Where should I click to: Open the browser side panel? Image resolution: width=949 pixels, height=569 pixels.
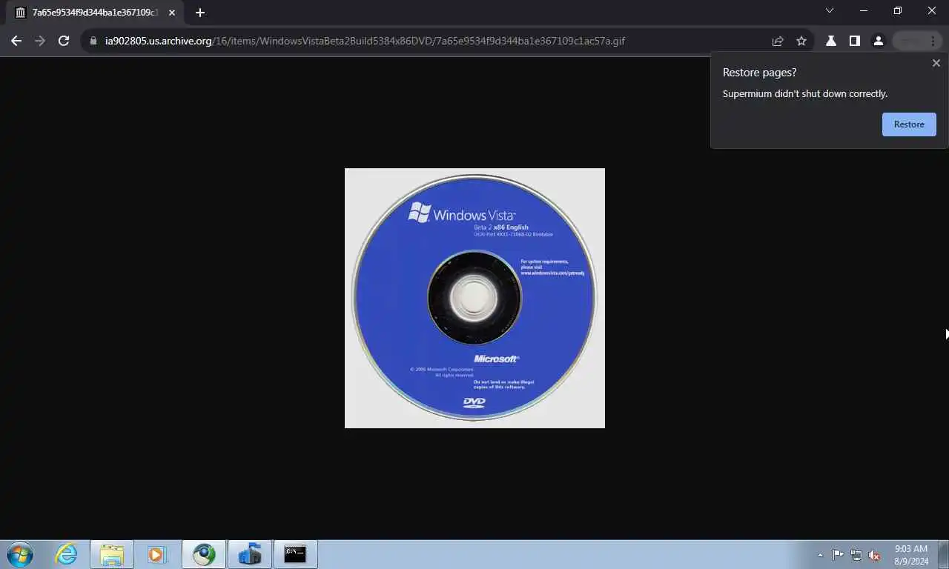pos(855,41)
